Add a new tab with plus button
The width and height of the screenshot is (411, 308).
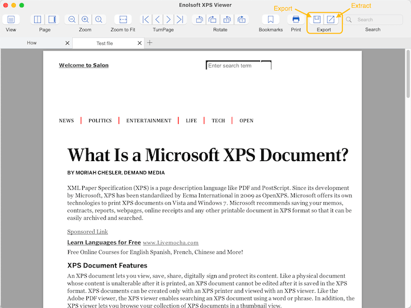(150, 43)
